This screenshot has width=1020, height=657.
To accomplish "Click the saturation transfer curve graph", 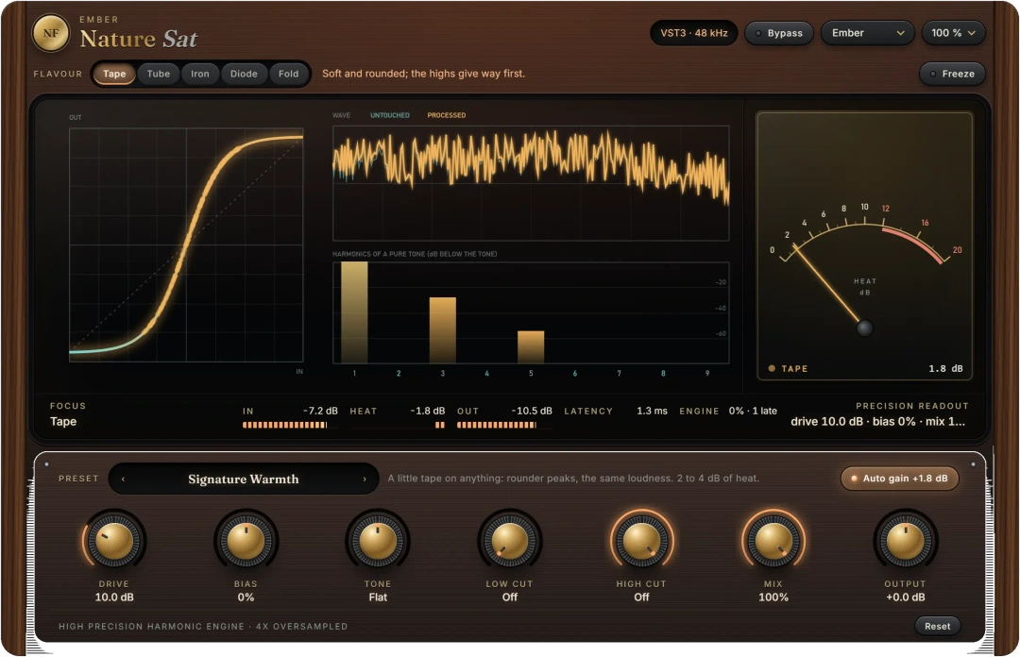I will tap(186, 244).
